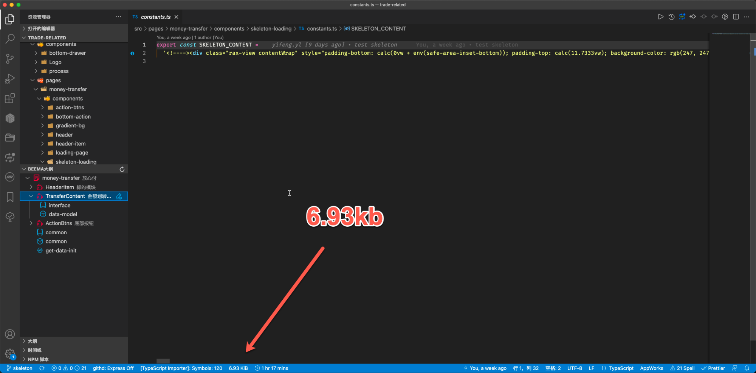Open the data-model item
This screenshot has width=756, height=373.
coord(63,214)
